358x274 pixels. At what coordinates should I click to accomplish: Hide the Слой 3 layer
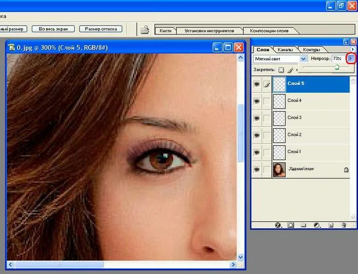[257, 118]
